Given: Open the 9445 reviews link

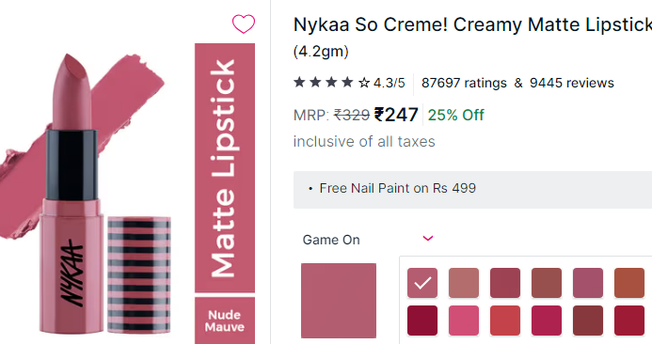Looking at the screenshot, I should pyautogui.click(x=572, y=83).
